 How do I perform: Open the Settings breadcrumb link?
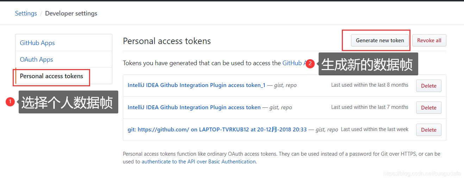click(26, 13)
